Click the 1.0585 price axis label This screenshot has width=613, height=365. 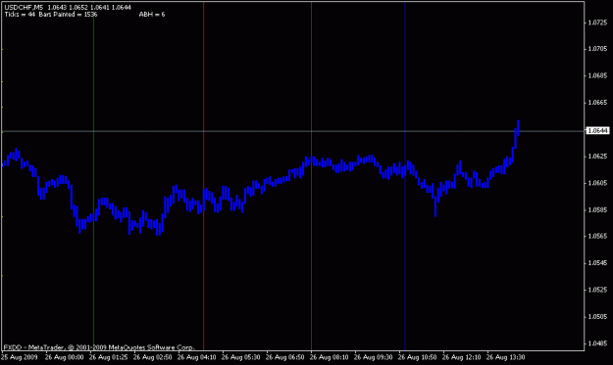597,210
